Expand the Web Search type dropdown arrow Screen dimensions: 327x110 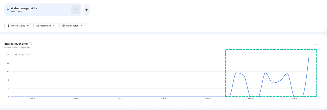click(81, 26)
